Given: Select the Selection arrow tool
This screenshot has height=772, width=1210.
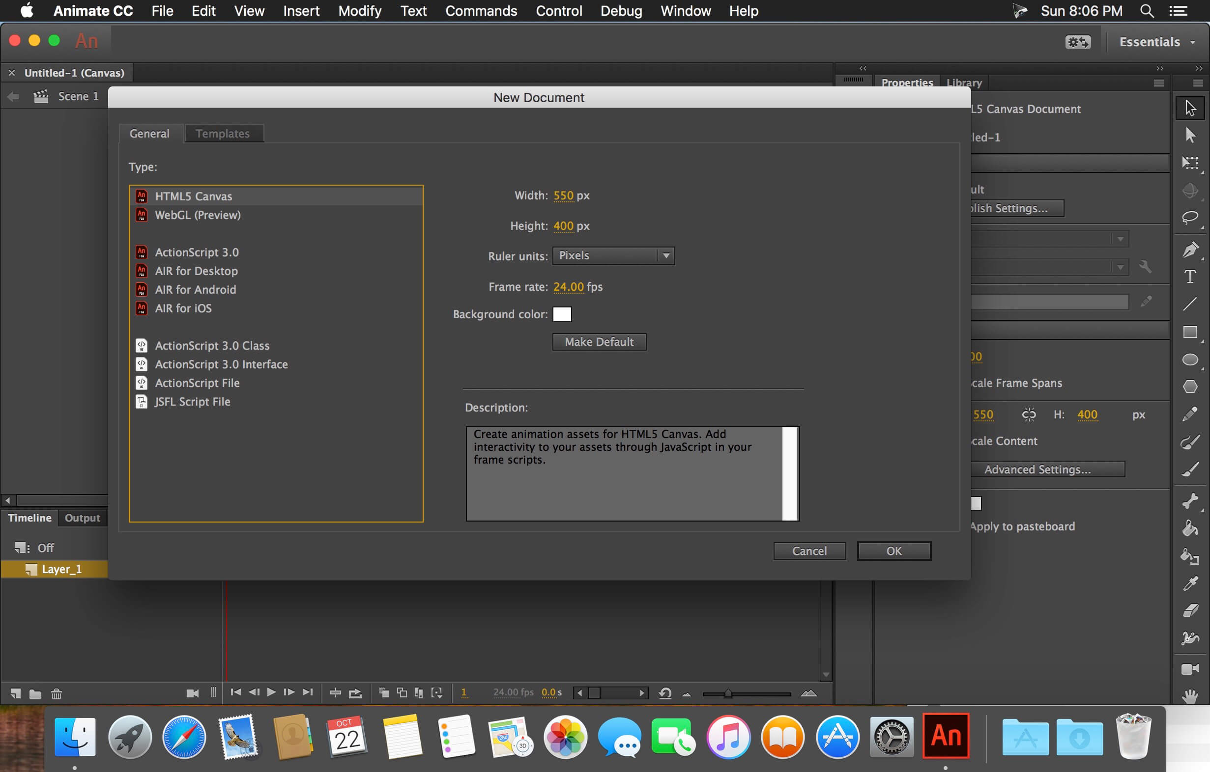Looking at the screenshot, I should (x=1189, y=108).
